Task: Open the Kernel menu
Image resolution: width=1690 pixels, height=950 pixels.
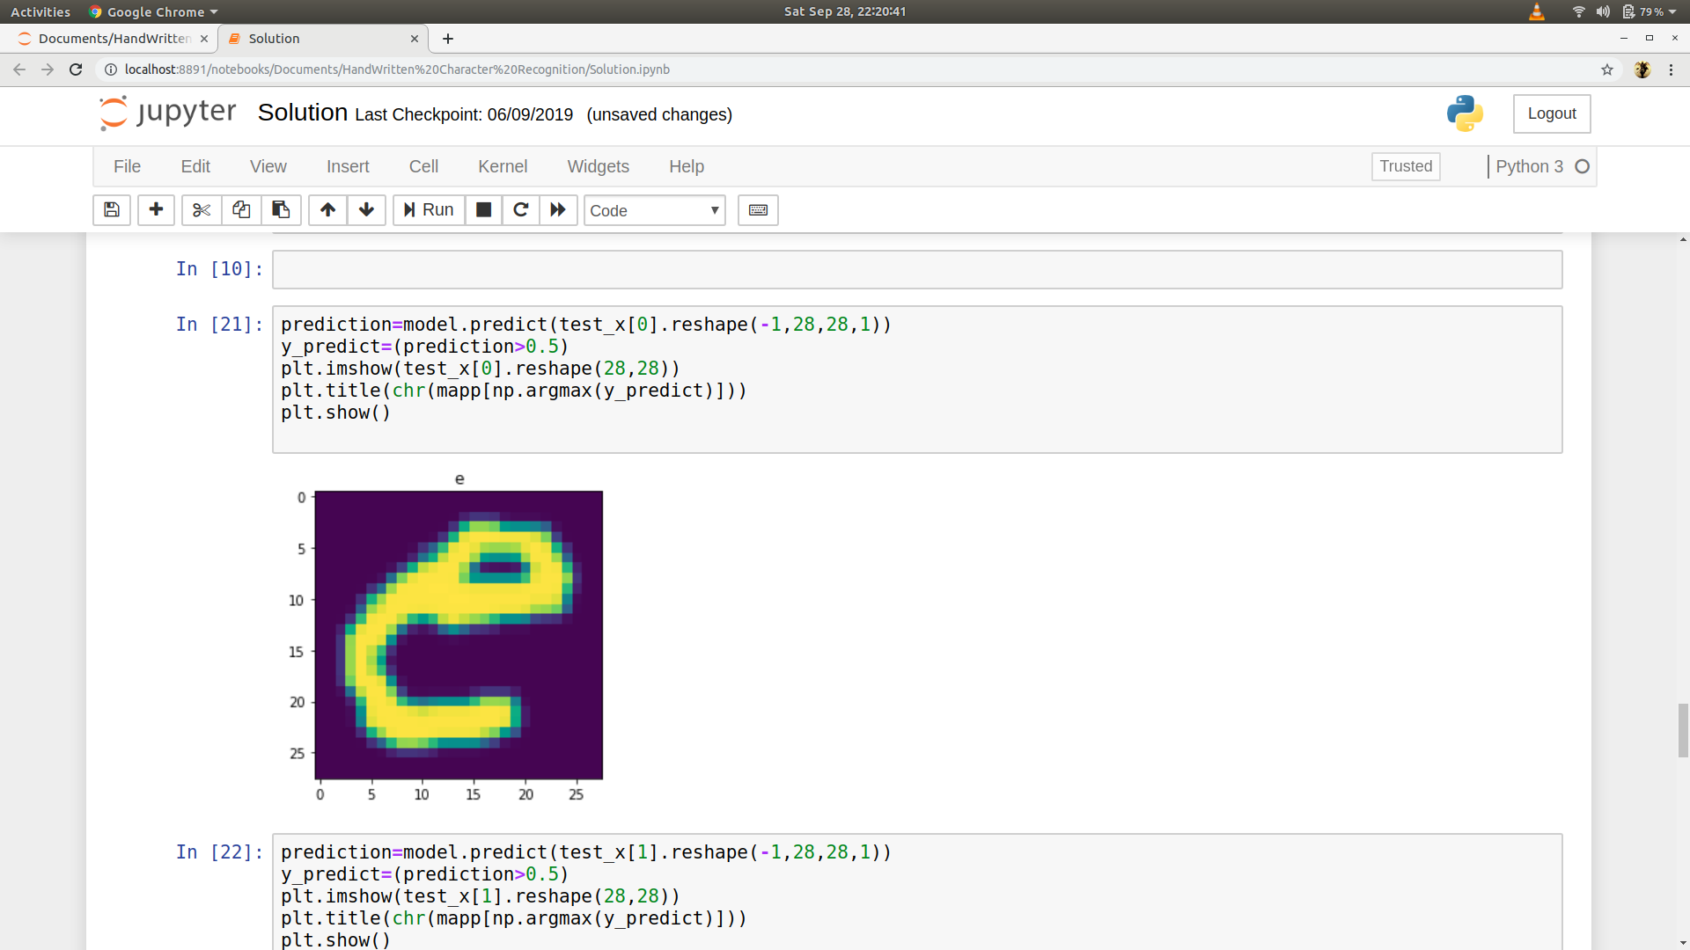Action: click(x=502, y=166)
